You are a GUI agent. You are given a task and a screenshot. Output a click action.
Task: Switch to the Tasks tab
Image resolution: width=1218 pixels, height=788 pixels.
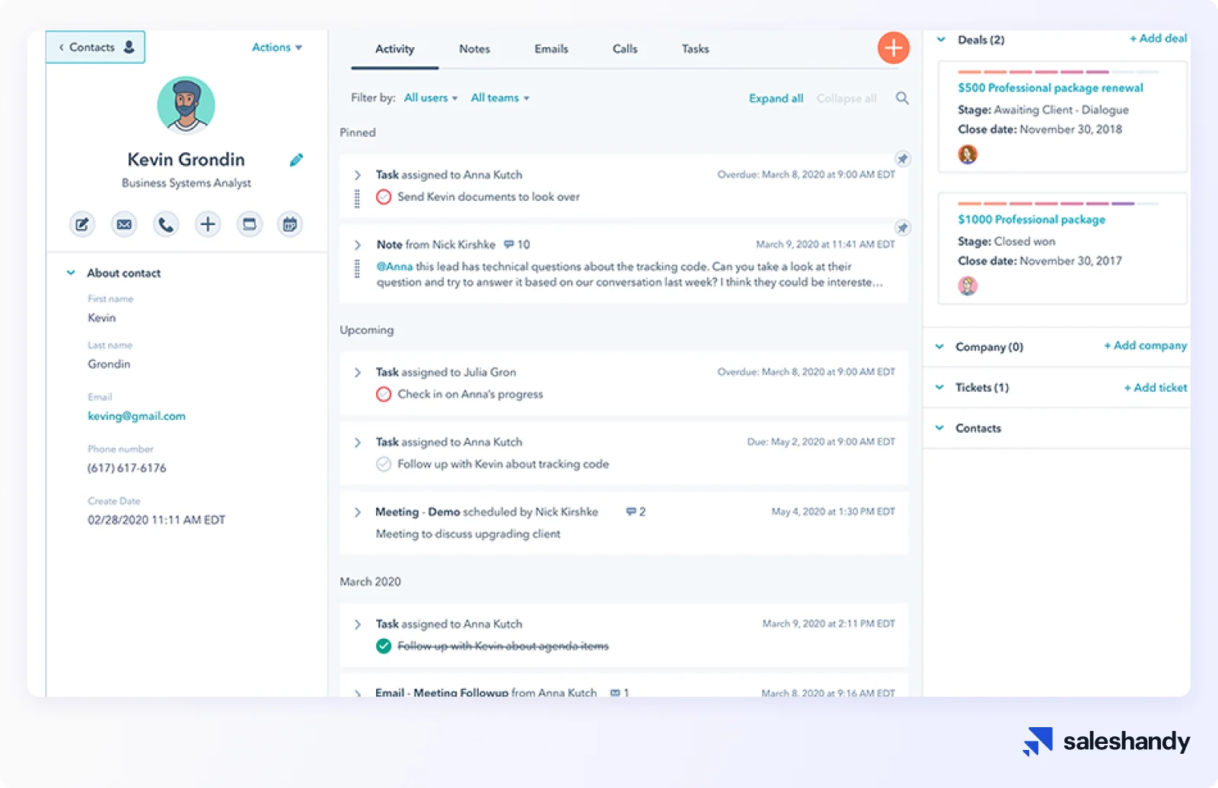(x=695, y=49)
